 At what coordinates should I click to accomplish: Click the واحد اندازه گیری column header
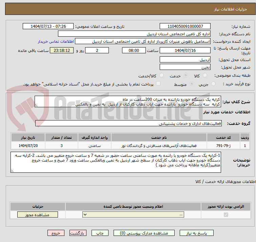95,137
